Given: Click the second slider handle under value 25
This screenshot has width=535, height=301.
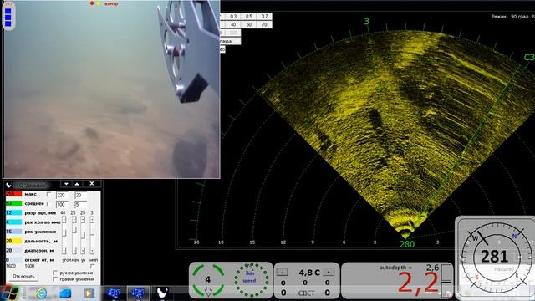Looking at the screenshot, I should 83,235.
